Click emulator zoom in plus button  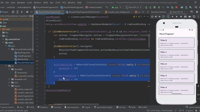[x=198, y=86]
